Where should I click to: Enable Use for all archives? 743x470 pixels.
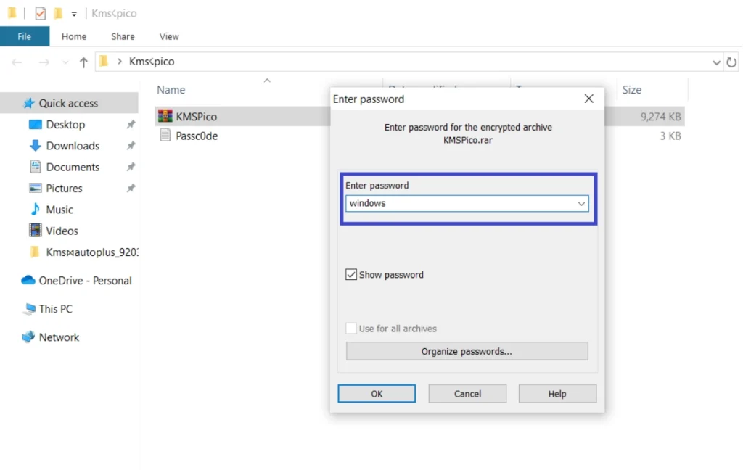(351, 328)
